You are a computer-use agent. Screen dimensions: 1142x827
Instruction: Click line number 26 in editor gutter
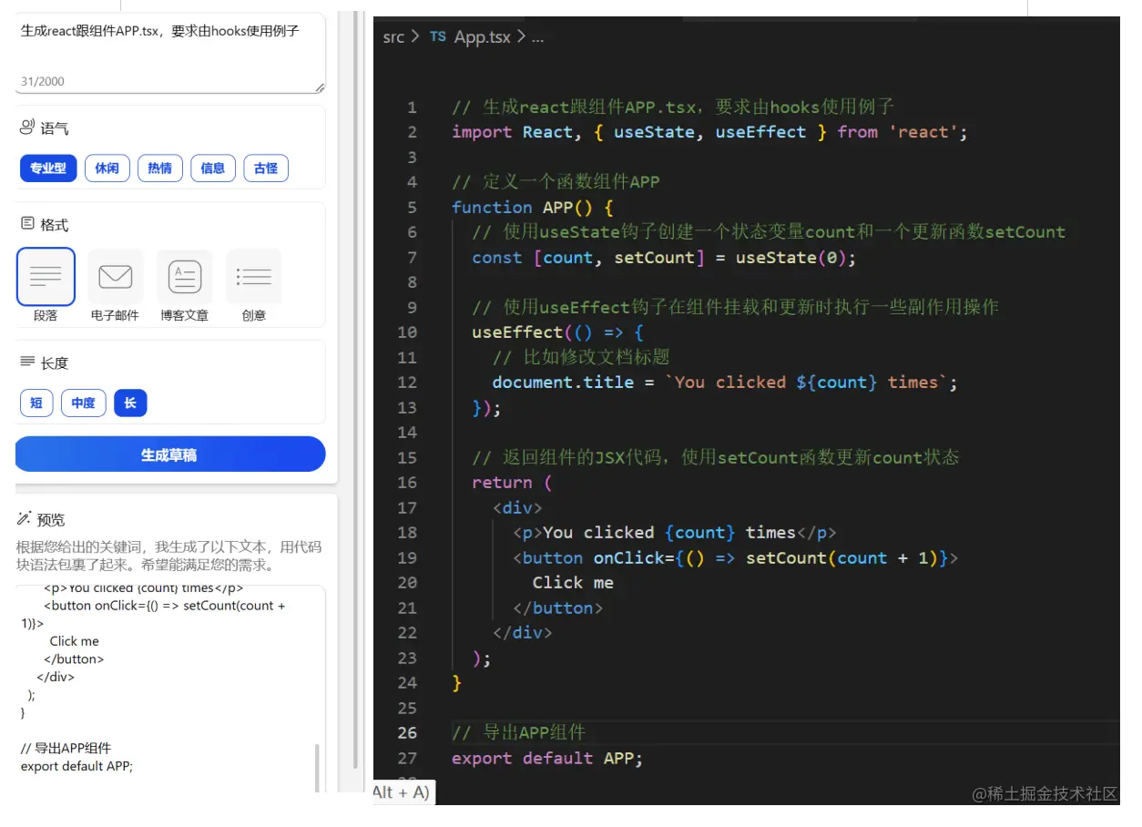407,732
